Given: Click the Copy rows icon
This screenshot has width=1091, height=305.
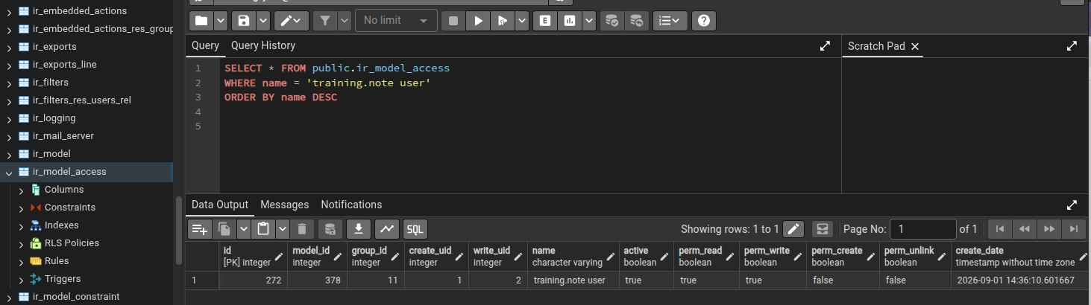Looking at the screenshot, I should coord(224,229).
